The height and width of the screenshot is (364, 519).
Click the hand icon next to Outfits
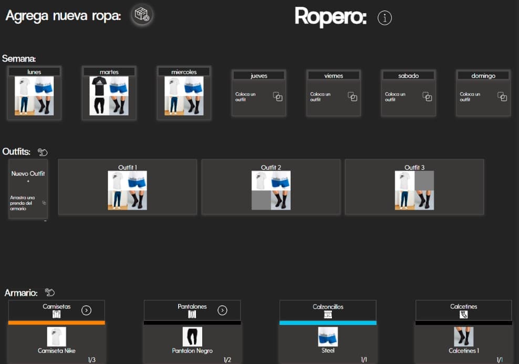pyautogui.click(x=43, y=152)
